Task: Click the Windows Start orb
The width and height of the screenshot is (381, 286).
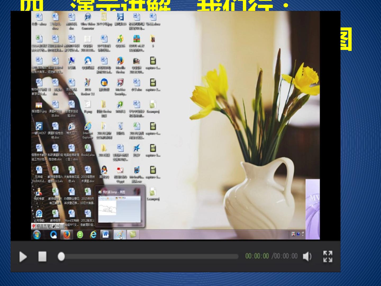Action: pyautogui.click(x=37, y=235)
